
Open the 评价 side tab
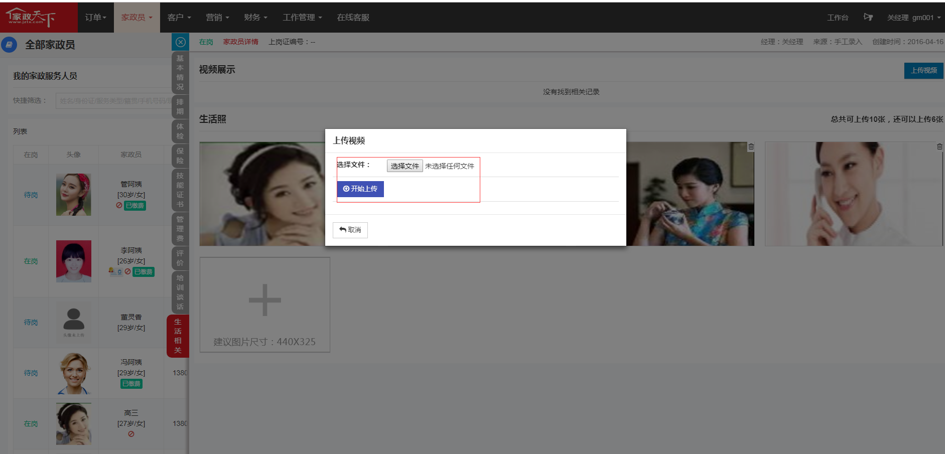click(x=180, y=258)
